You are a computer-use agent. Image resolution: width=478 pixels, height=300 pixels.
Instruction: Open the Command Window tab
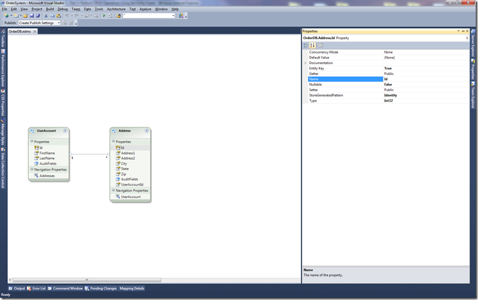click(x=65, y=288)
